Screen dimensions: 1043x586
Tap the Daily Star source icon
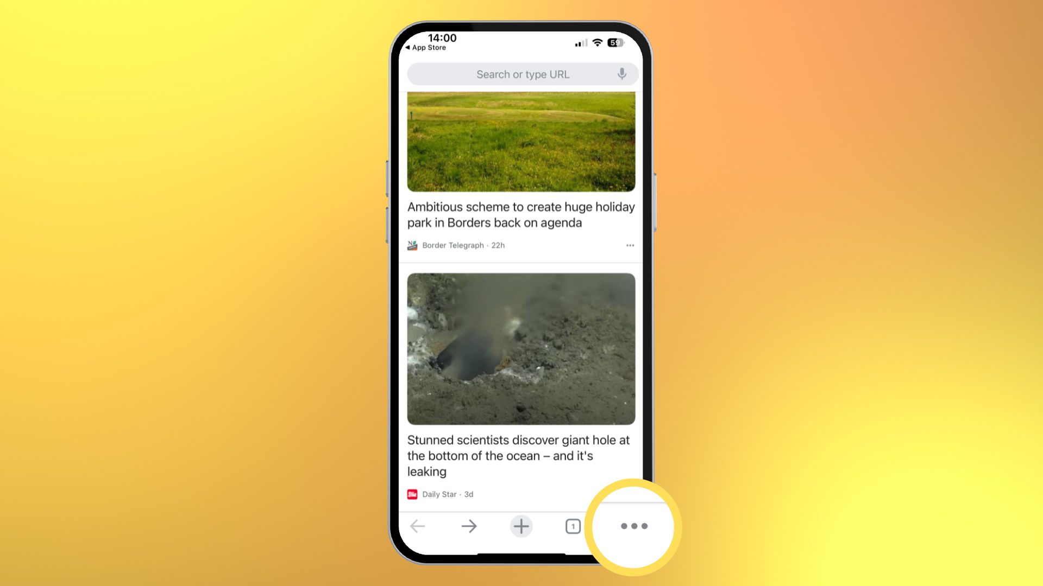[413, 494]
